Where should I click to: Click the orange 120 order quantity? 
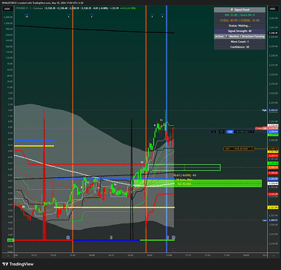tap(227, 148)
